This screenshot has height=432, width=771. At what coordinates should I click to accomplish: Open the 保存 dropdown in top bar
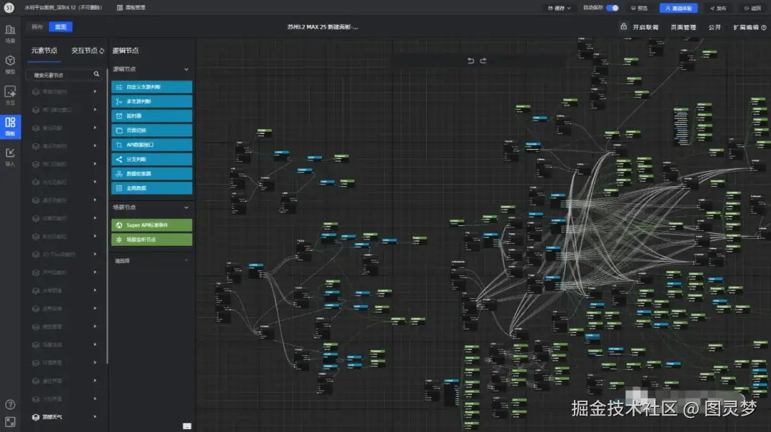[560, 8]
